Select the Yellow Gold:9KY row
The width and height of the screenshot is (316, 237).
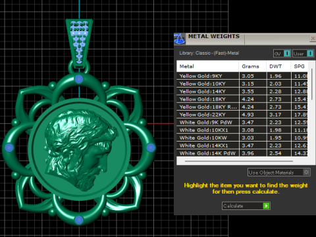[x=242, y=76]
